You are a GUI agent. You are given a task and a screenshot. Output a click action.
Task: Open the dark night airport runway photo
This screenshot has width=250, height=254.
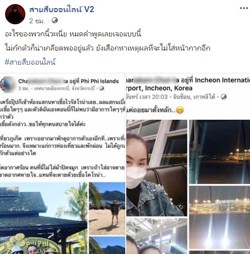click(220, 152)
